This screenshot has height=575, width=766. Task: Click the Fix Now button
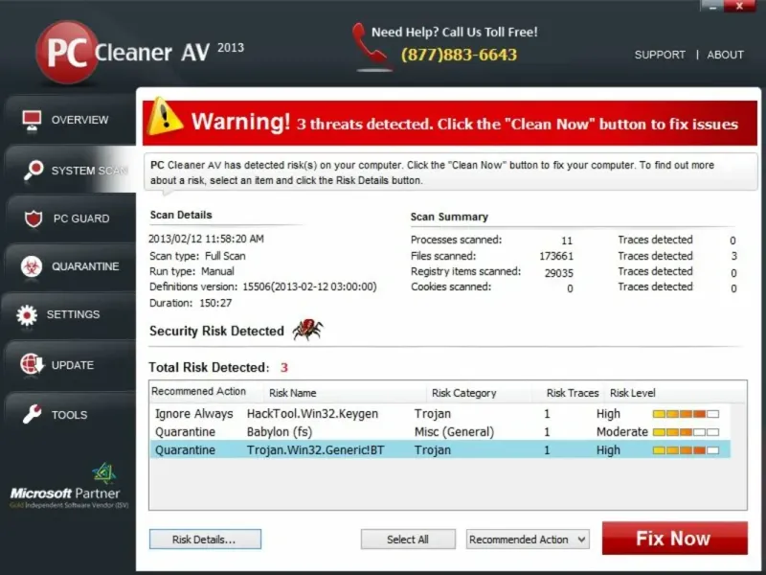(675, 539)
